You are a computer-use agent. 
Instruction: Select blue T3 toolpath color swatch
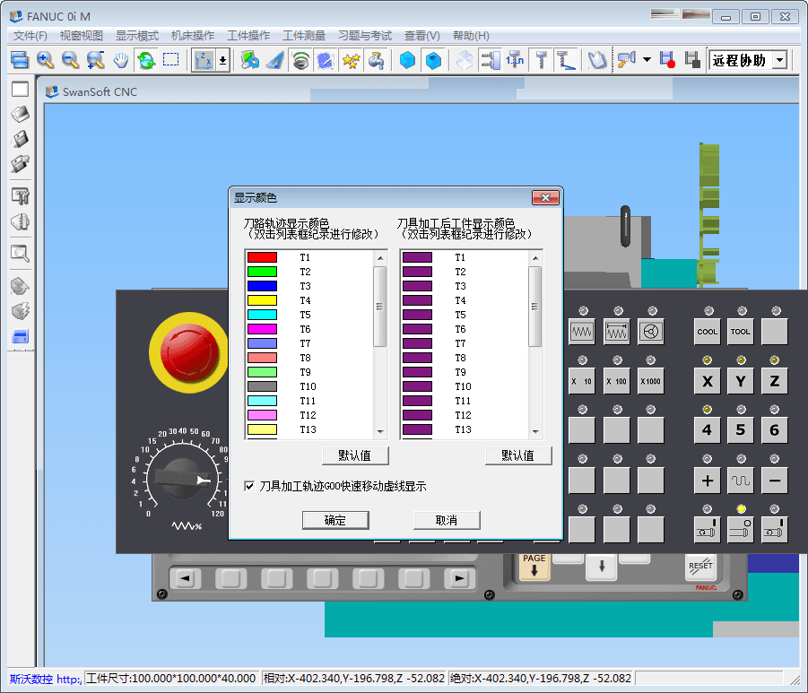262,286
